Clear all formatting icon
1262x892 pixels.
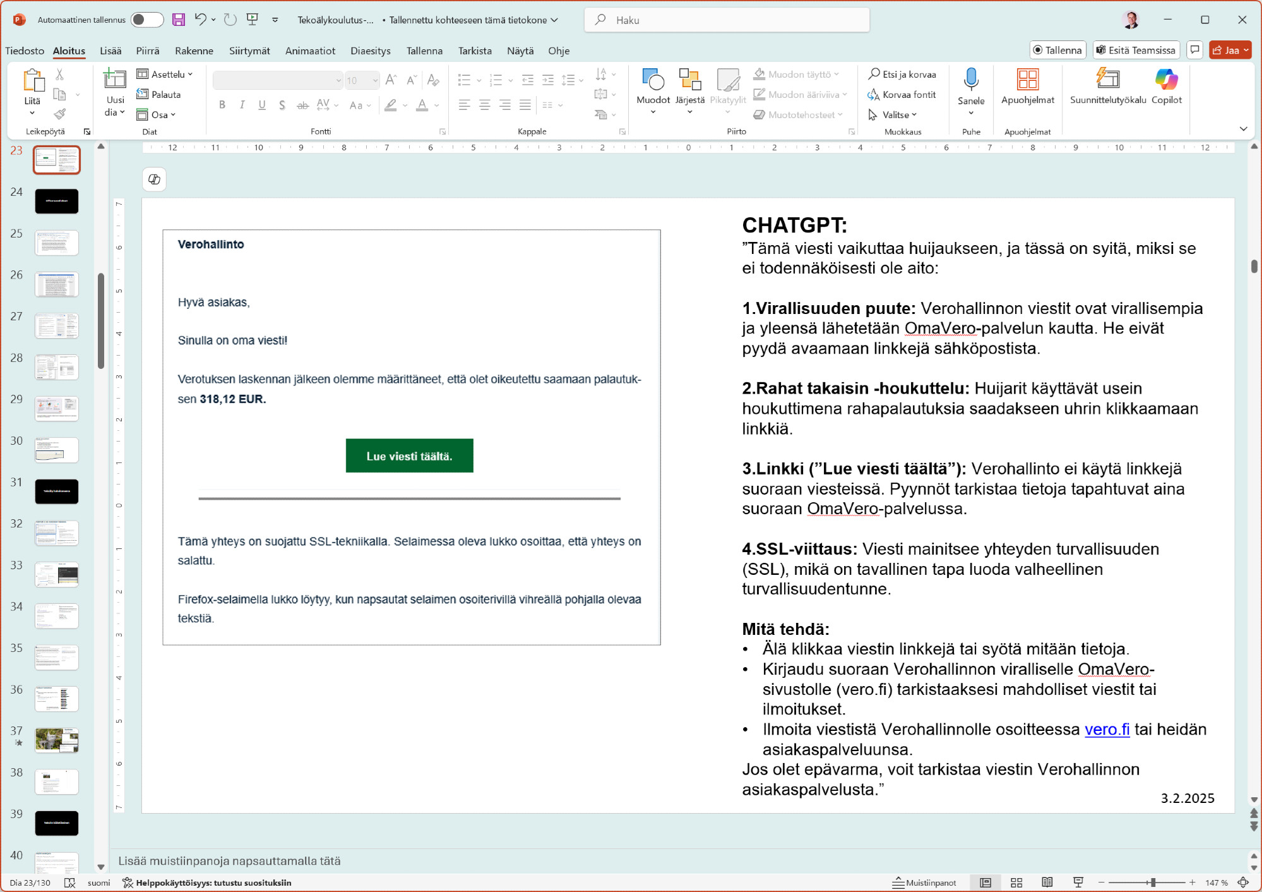point(433,80)
